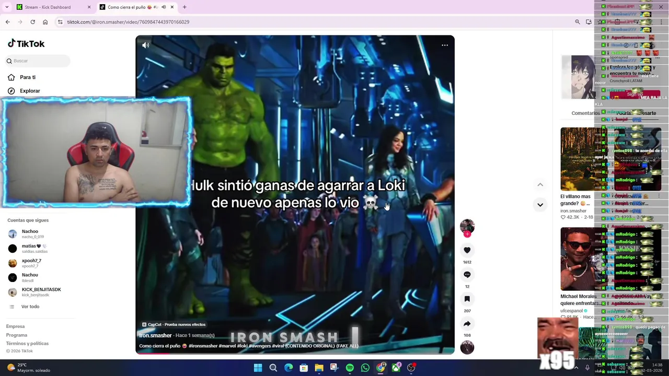Open the spinning music disc icon
Image resolution: width=669 pixels, height=376 pixels.
point(467,347)
